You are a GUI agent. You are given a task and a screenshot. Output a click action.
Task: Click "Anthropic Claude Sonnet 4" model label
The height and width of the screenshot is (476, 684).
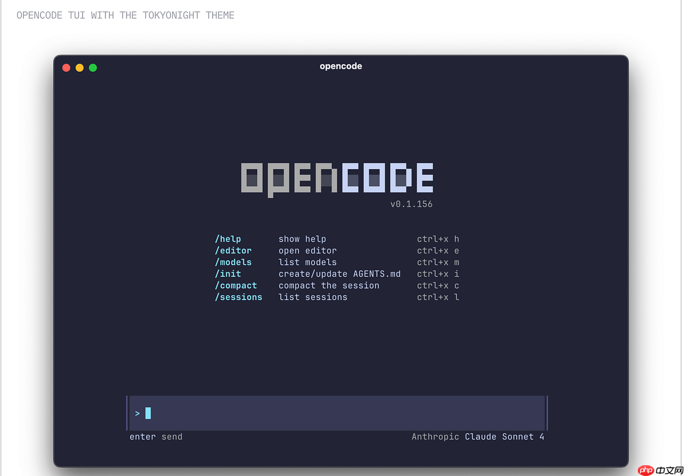click(478, 437)
